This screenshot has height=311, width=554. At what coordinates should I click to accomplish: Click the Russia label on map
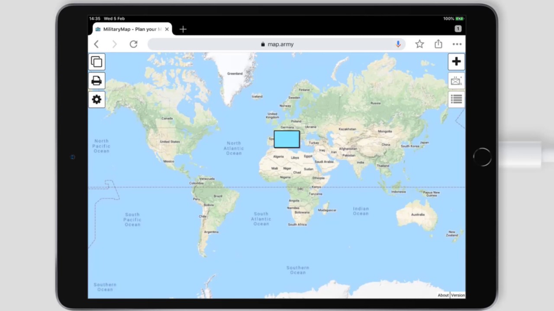pyautogui.click(x=375, y=103)
